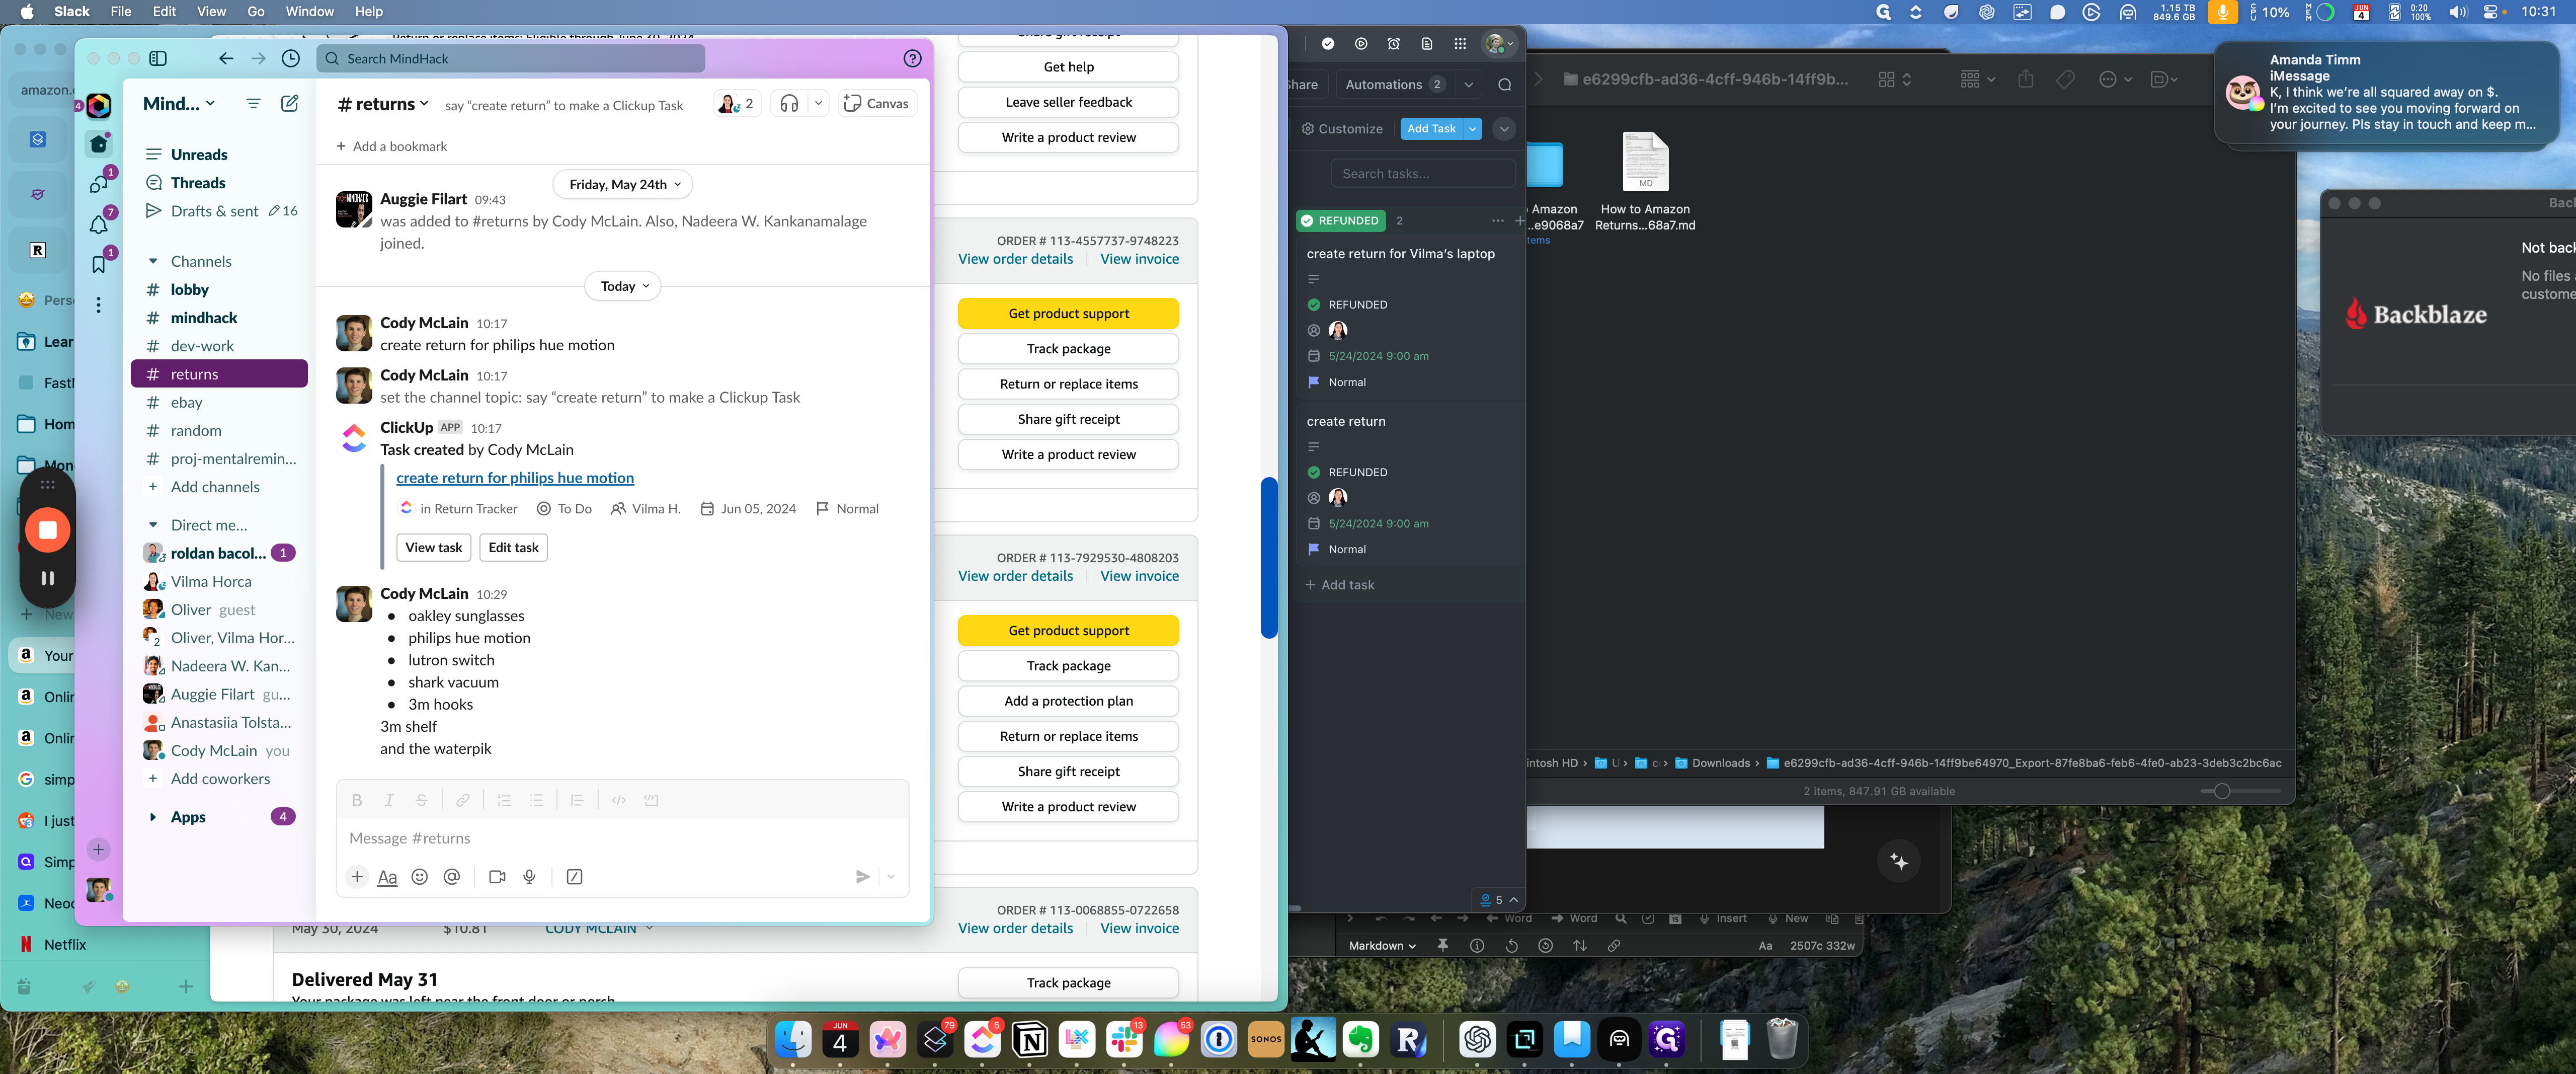Open the Go menu in menu bar

point(256,11)
